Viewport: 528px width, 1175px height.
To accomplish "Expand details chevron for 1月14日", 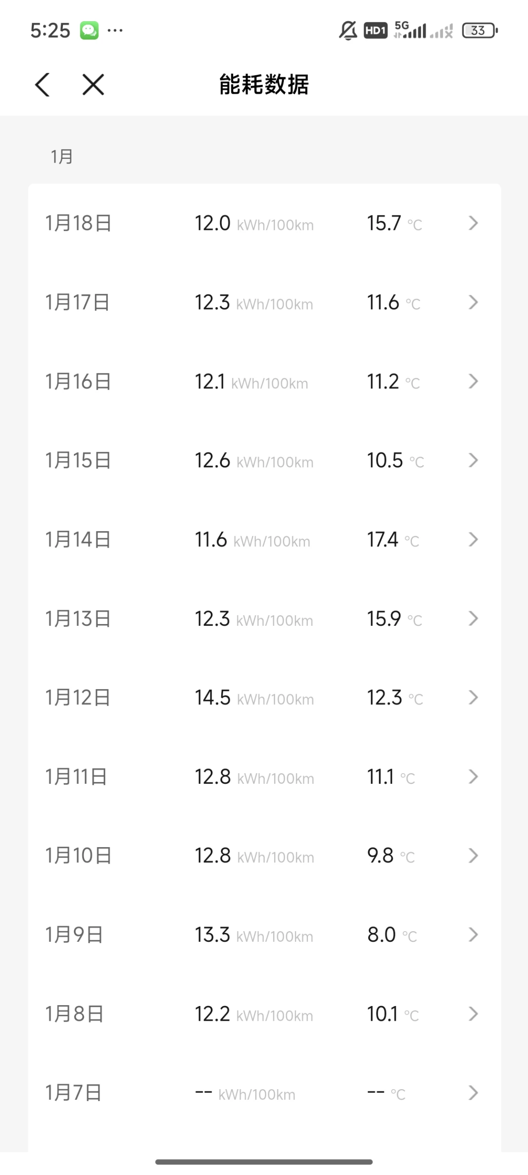I will [x=473, y=540].
